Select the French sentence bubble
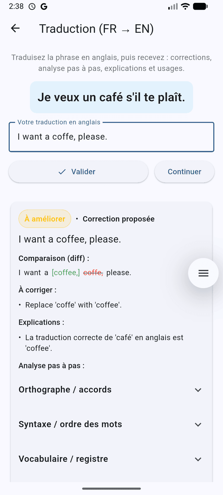The image size is (223, 495). click(x=111, y=97)
